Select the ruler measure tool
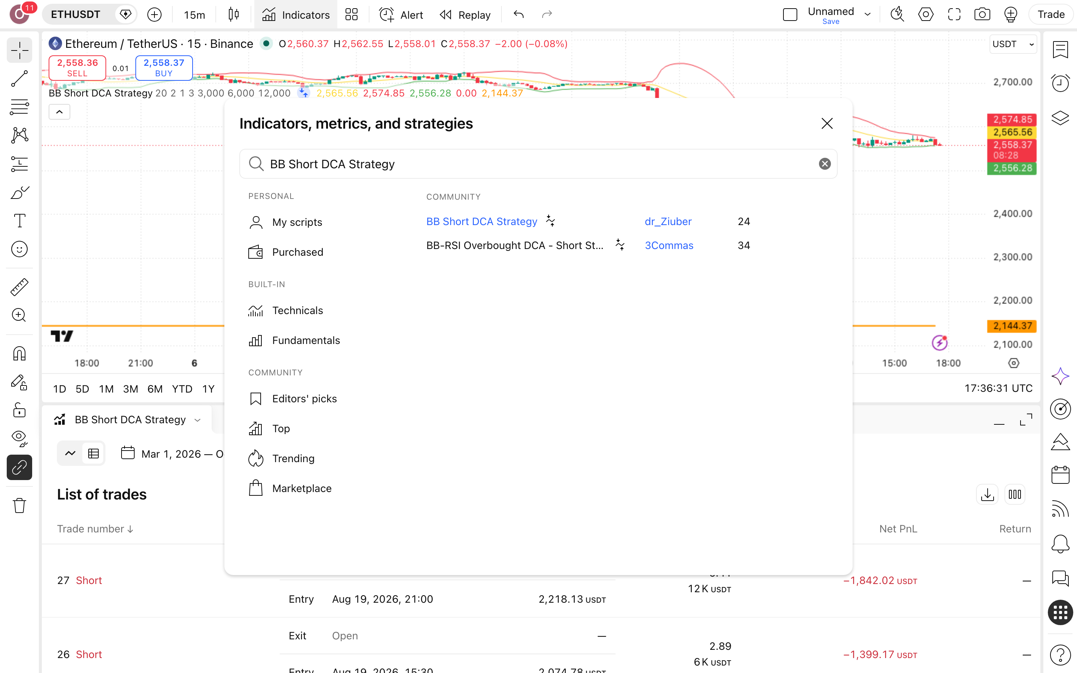Screen dimensions: 1077x673 [19, 287]
